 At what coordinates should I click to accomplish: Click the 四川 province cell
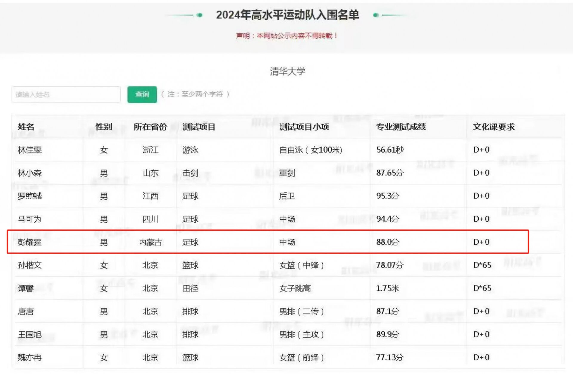point(150,219)
